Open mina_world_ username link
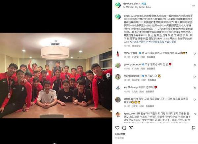The width and height of the screenshot is (198, 144). pyautogui.click(x=131, y=53)
